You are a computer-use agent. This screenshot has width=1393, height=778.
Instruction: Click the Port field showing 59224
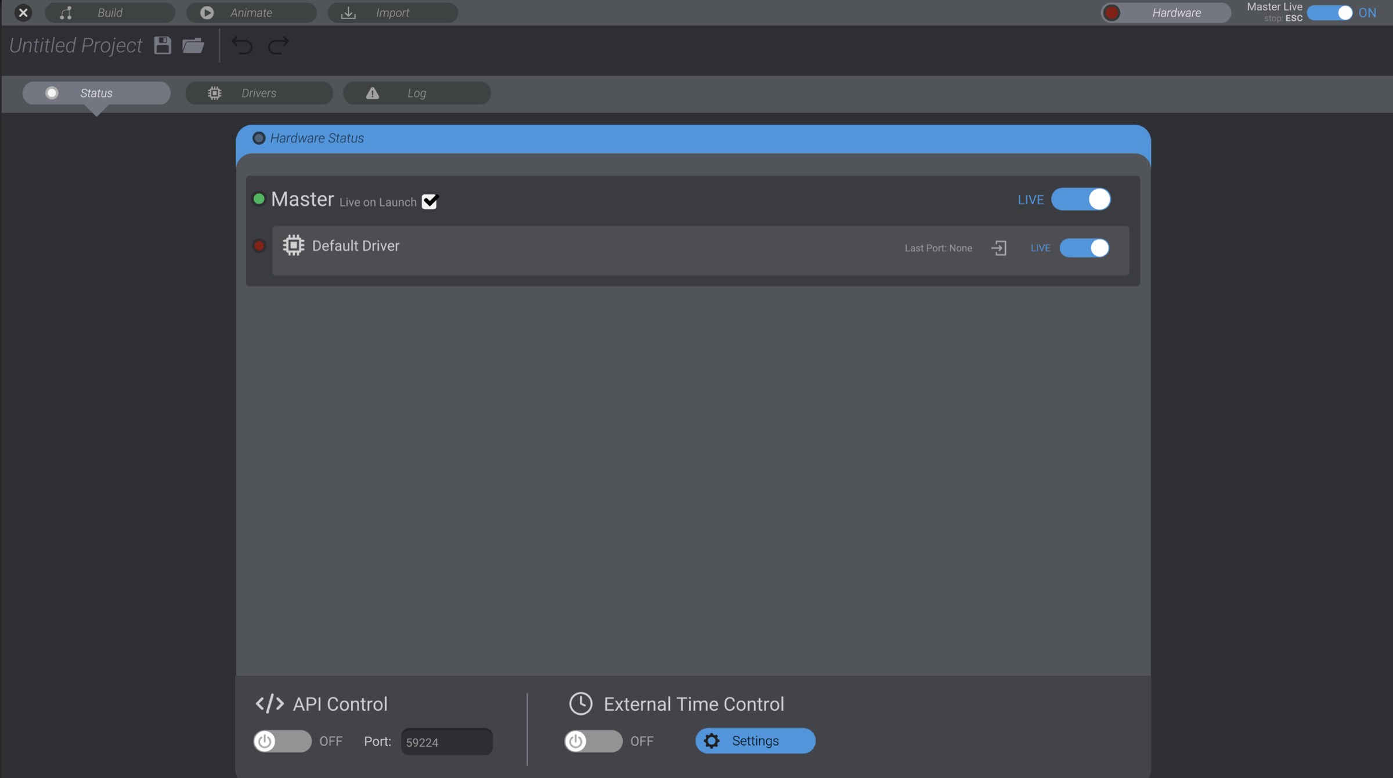click(446, 741)
